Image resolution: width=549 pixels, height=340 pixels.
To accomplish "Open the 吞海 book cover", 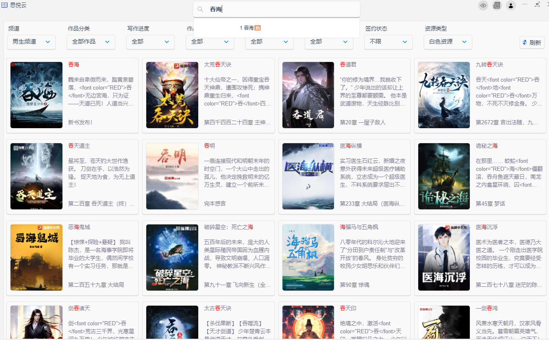I will coord(36,95).
